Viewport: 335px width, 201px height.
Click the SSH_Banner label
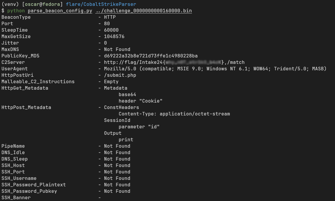coord(16,197)
